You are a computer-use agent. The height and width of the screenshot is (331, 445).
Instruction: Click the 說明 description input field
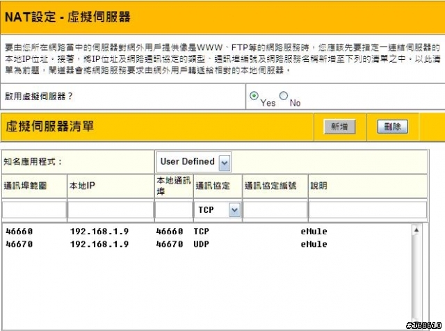point(368,210)
